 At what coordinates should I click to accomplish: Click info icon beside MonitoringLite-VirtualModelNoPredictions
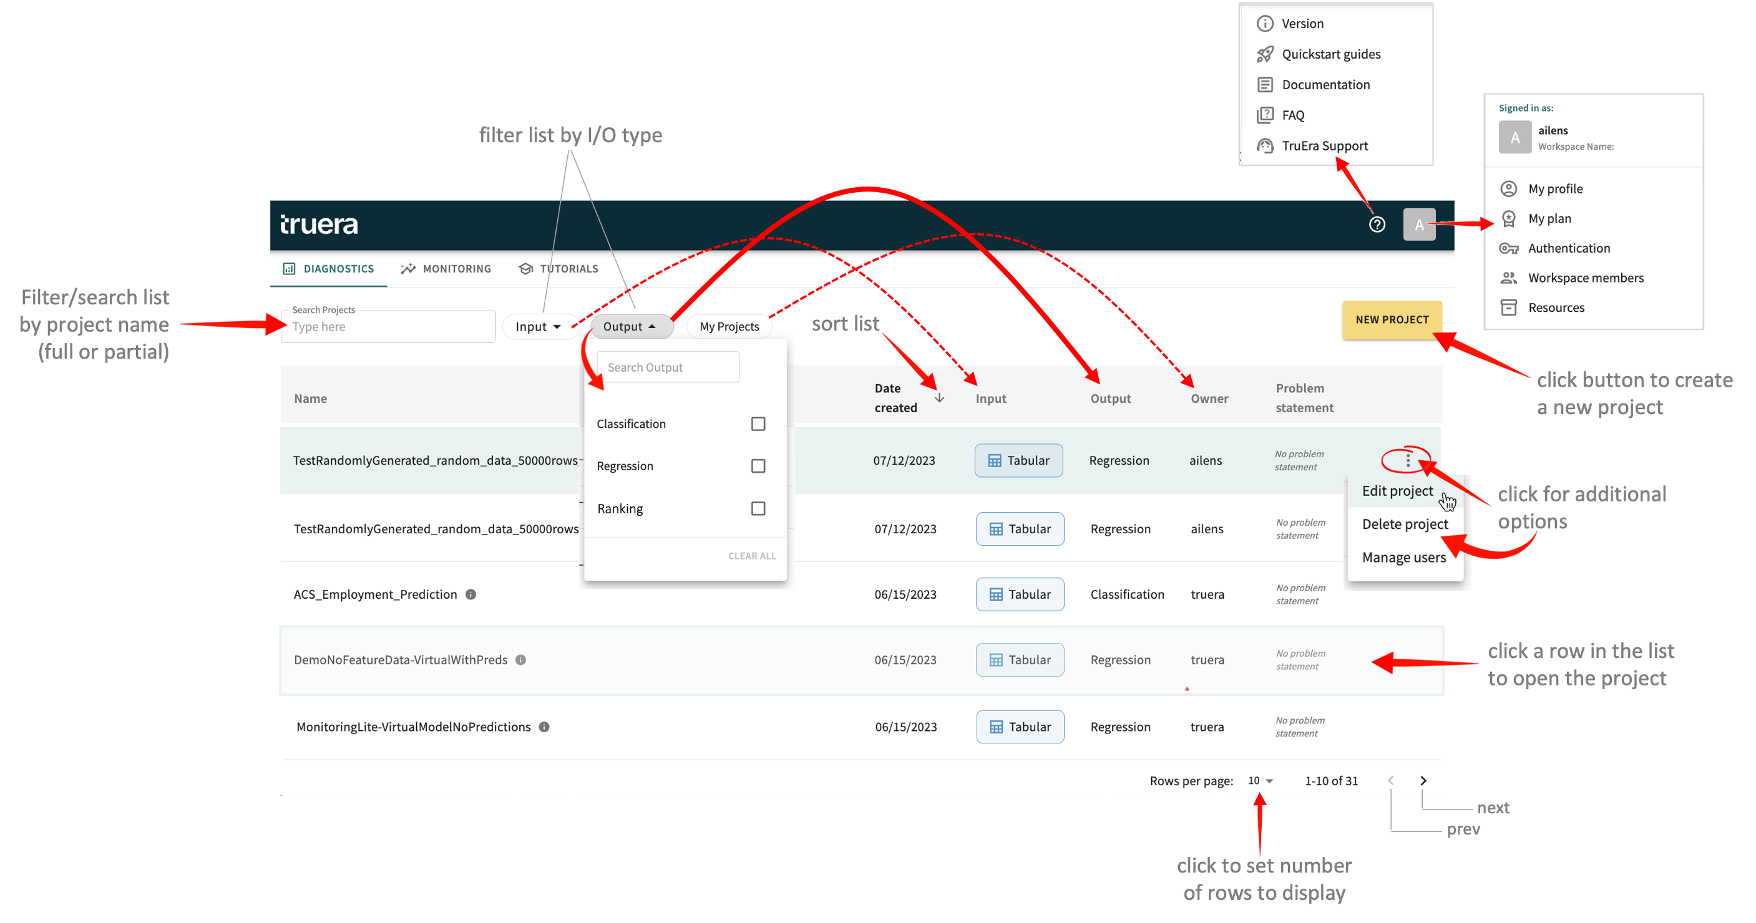[x=544, y=727]
